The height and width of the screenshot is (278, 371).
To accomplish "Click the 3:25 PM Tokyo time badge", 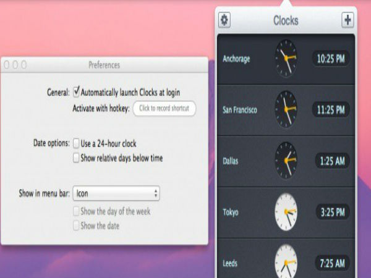I will 331,213.
